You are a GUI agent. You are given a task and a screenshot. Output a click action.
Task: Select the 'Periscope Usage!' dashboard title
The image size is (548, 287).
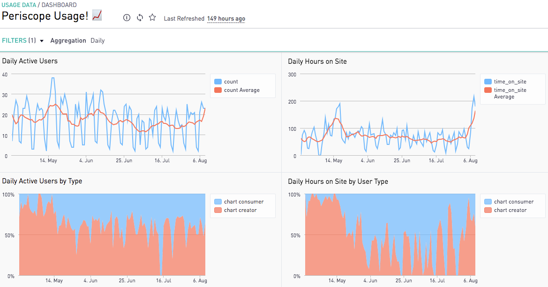tap(45, 16)
